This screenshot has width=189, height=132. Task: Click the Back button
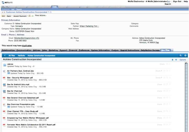(9, 16)
